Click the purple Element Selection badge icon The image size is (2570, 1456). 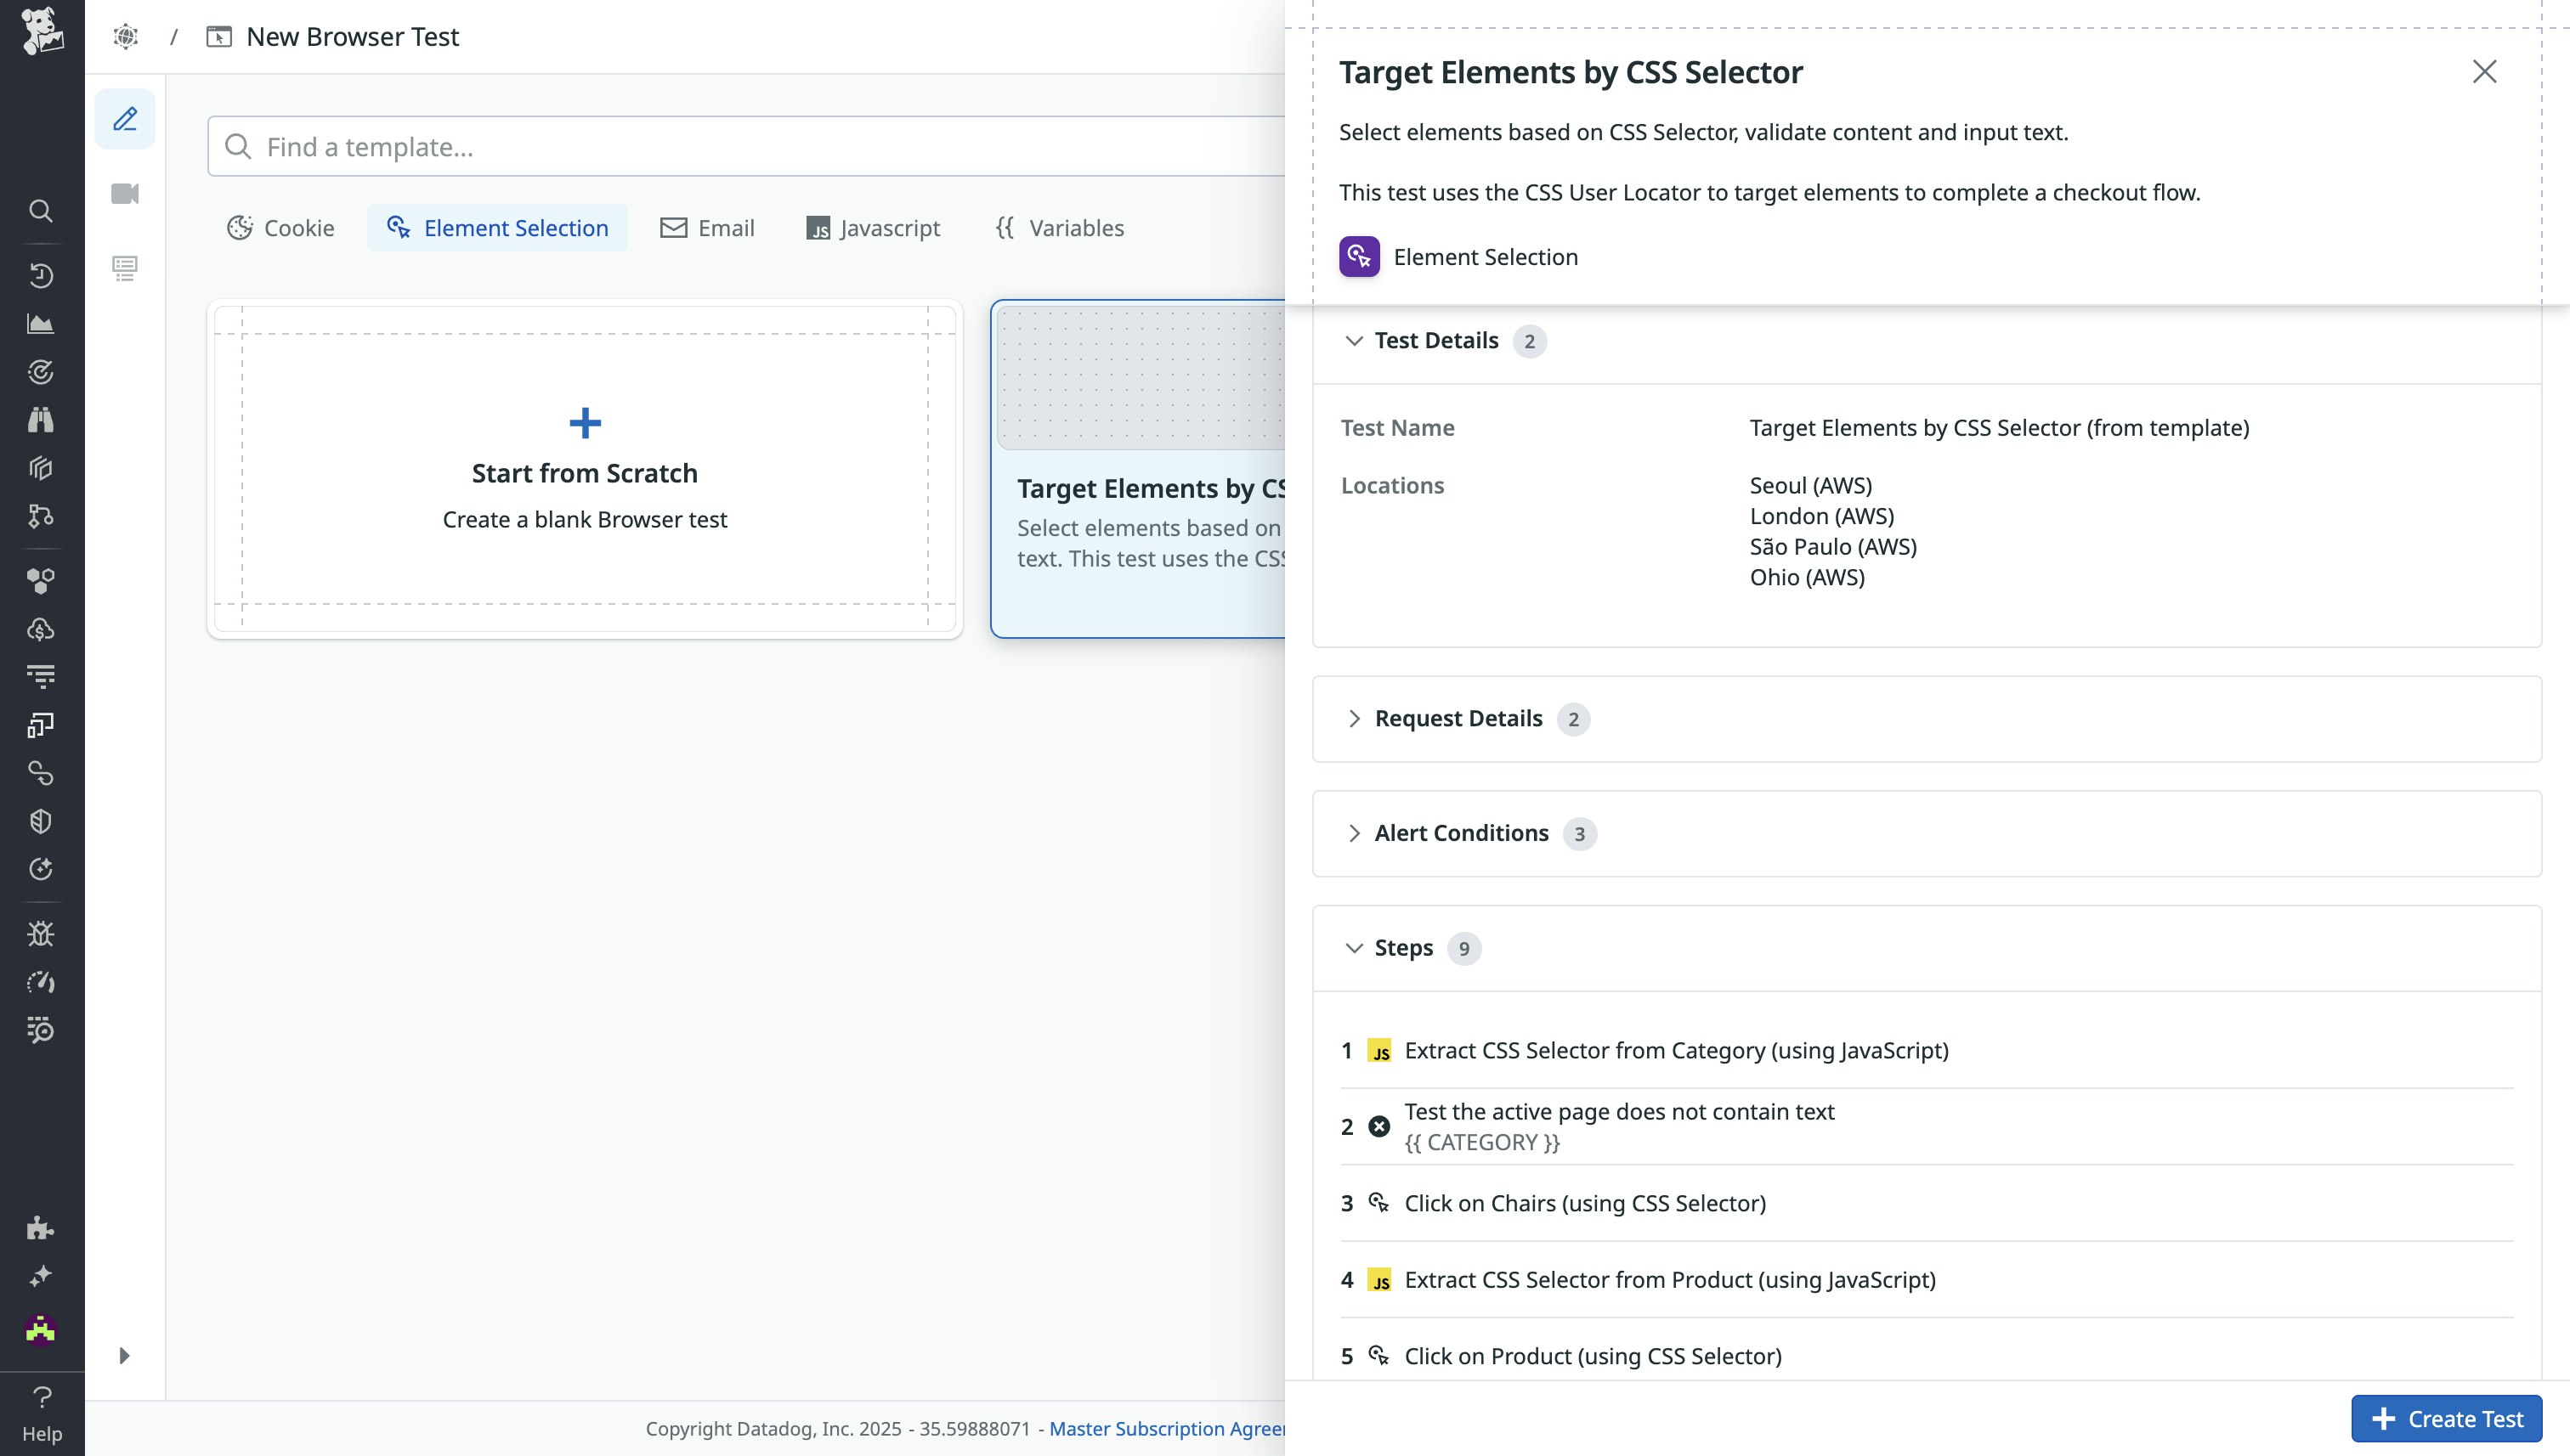pyautogui.click(x=1360, y=257)
